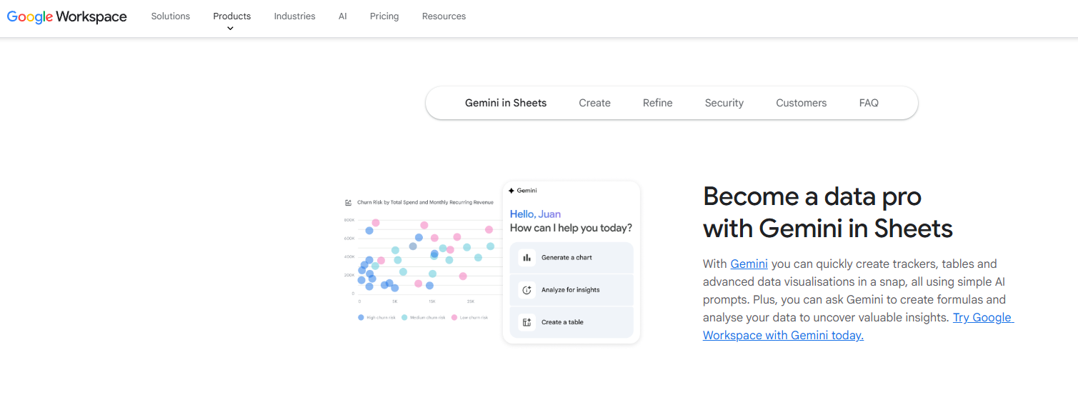The width and height of the screenshot is (1078, 395).
Task: Jump to the Refine section tab
Action: click(x=657, y=103)
